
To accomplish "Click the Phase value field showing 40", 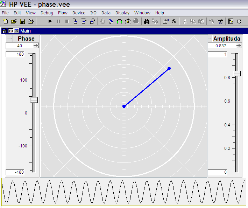I will tap(20, 46).
